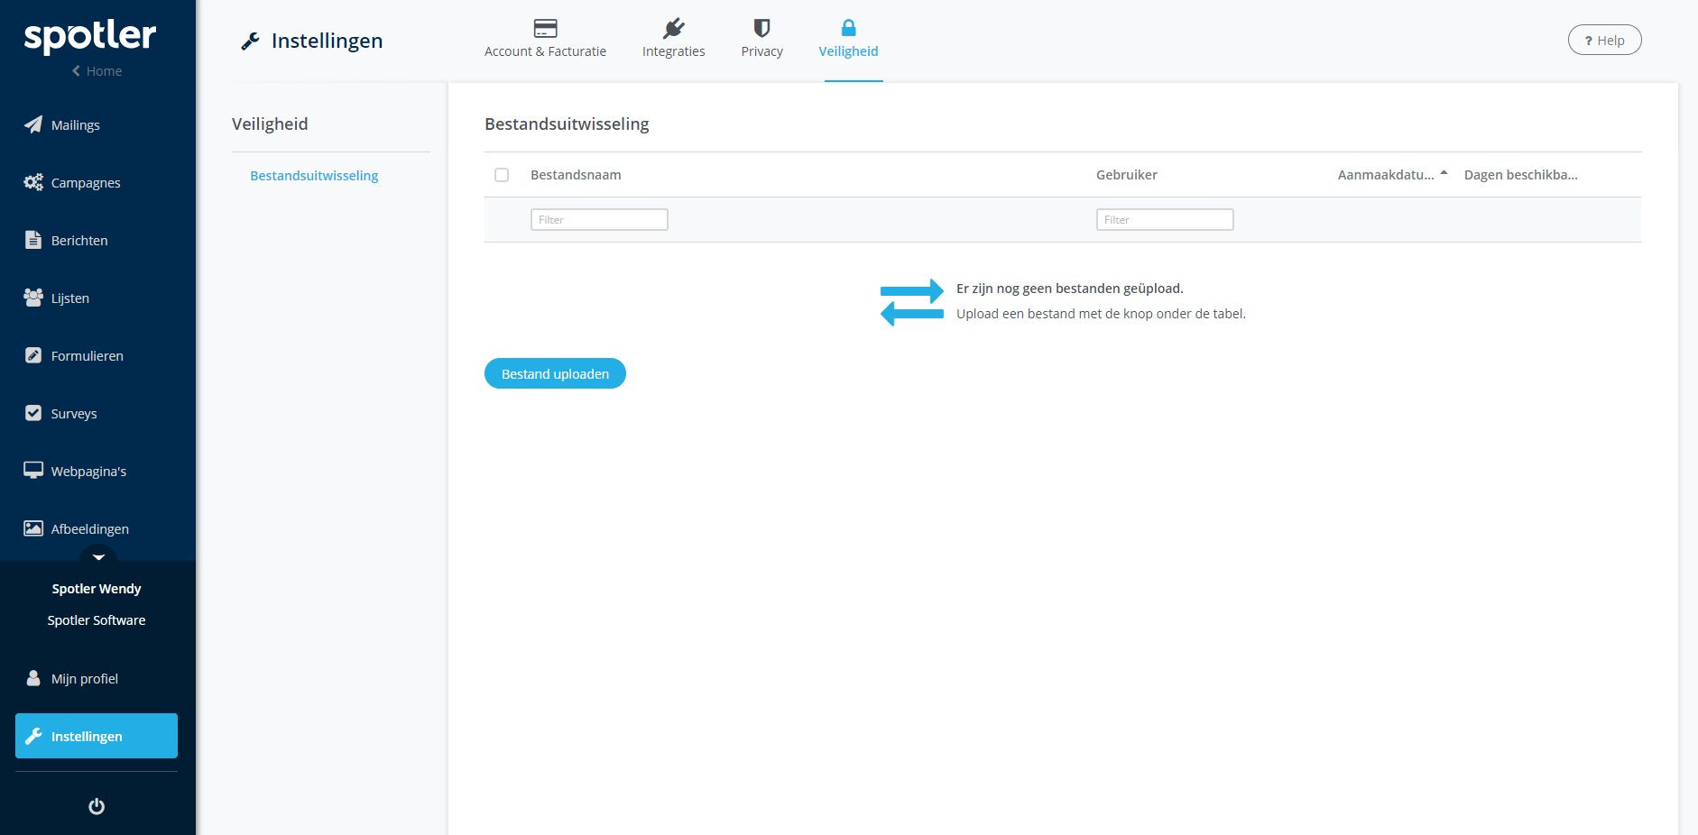Open Lijsten using the people icon
1698x835 pixels.
click(33, 298)
